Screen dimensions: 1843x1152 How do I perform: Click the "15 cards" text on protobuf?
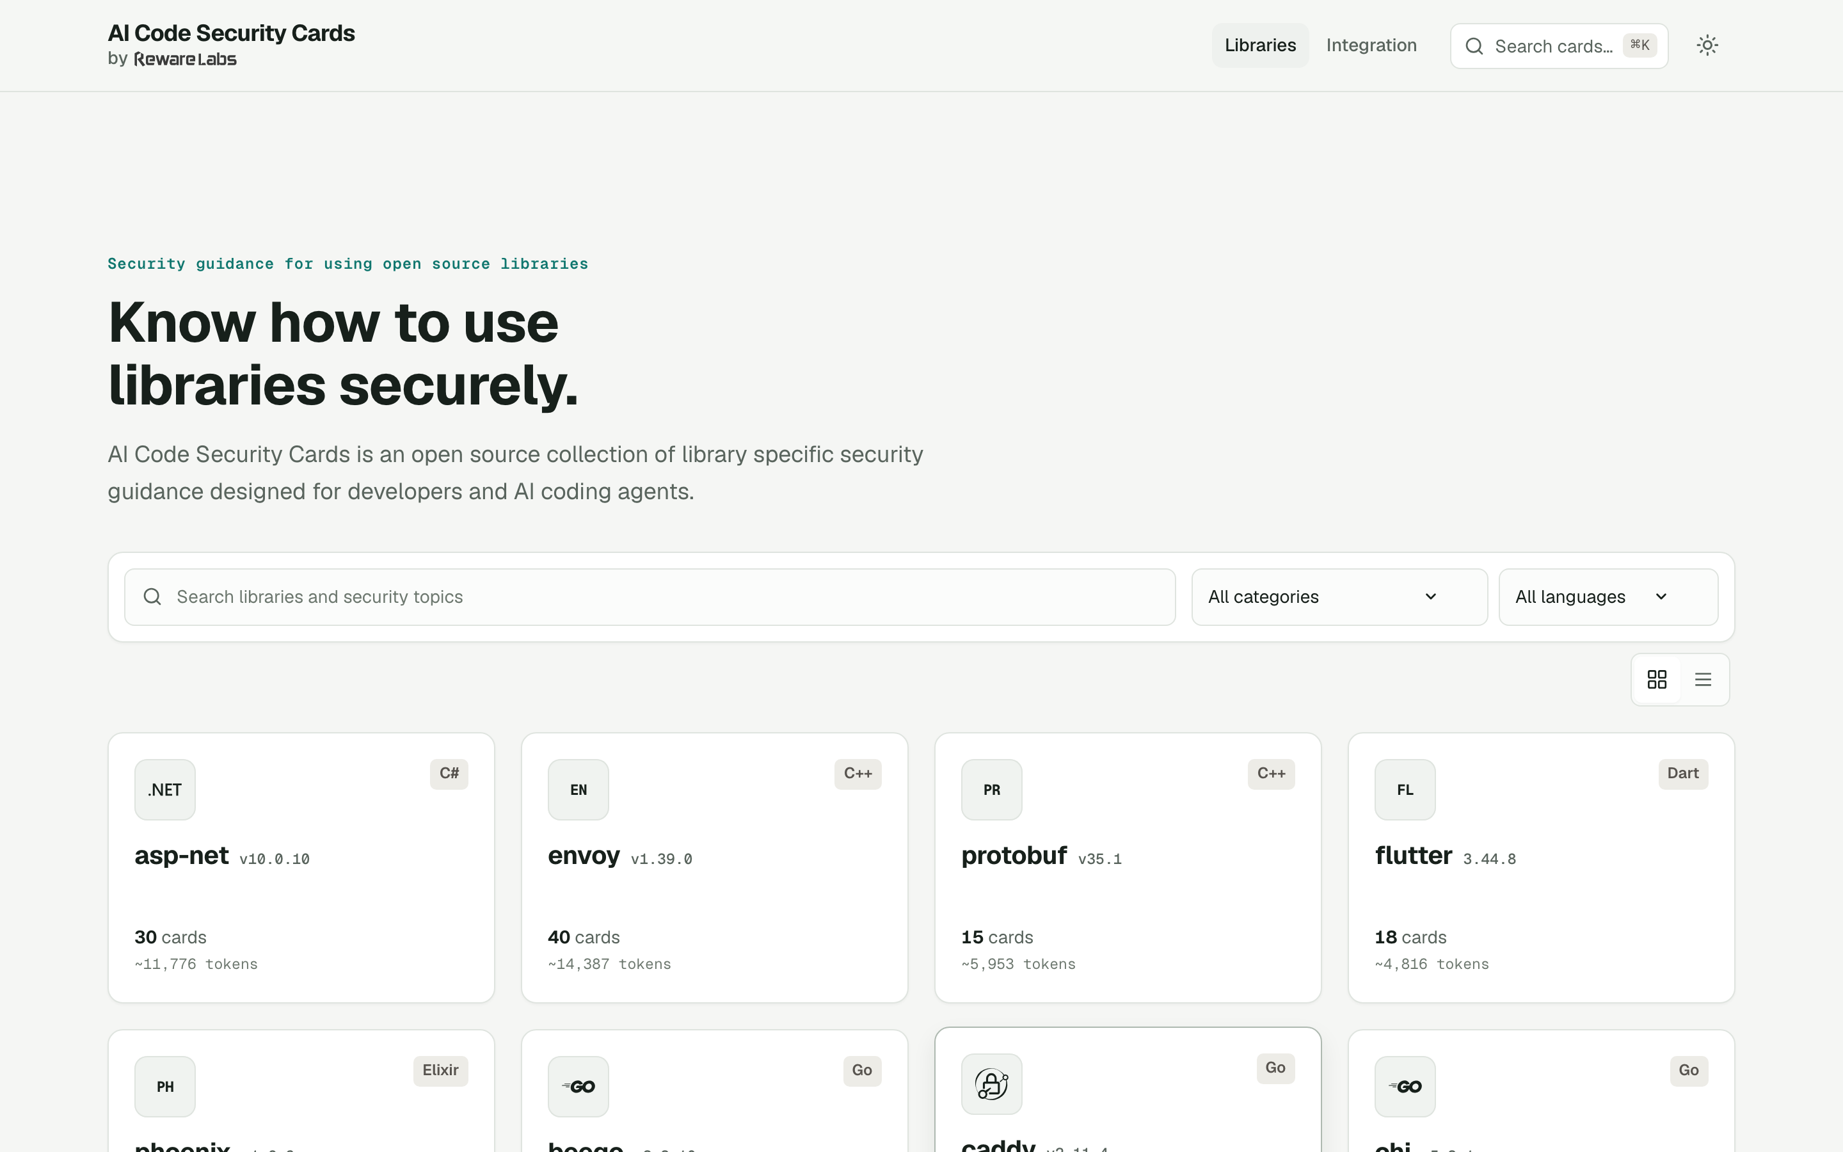point(997,937)
